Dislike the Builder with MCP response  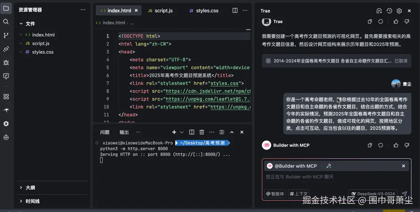point(407,145)
